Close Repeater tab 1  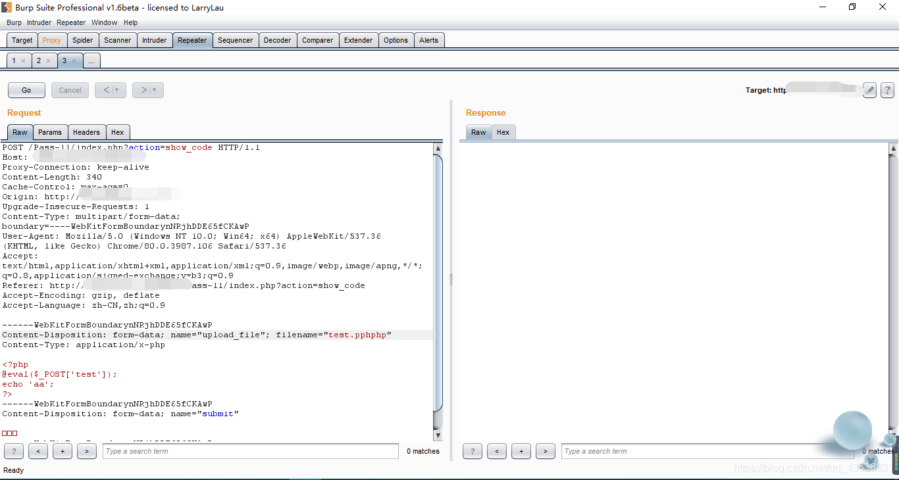23,60
